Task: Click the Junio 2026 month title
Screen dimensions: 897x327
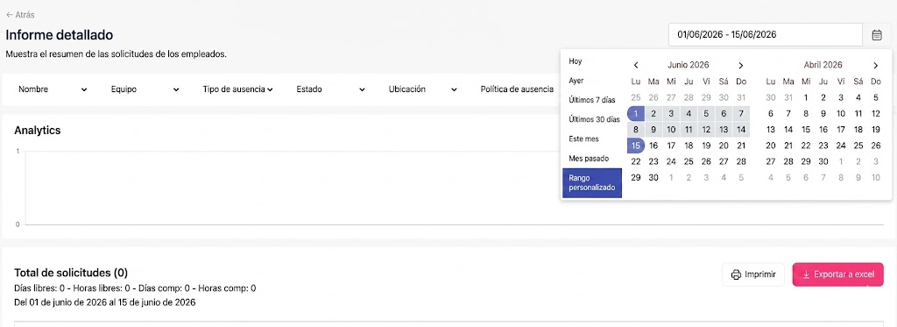Action: click(689, 65)
